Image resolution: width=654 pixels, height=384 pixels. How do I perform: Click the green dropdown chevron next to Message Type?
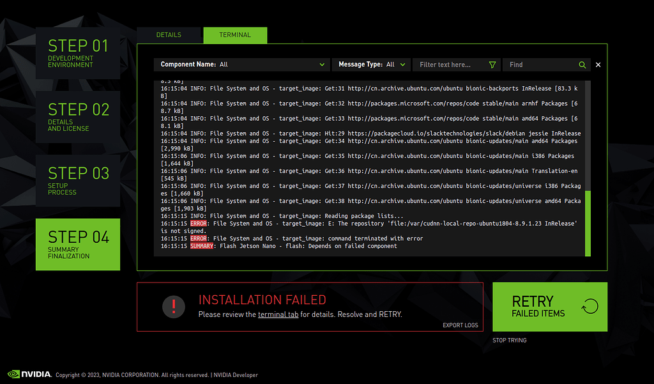pos(402,65)
